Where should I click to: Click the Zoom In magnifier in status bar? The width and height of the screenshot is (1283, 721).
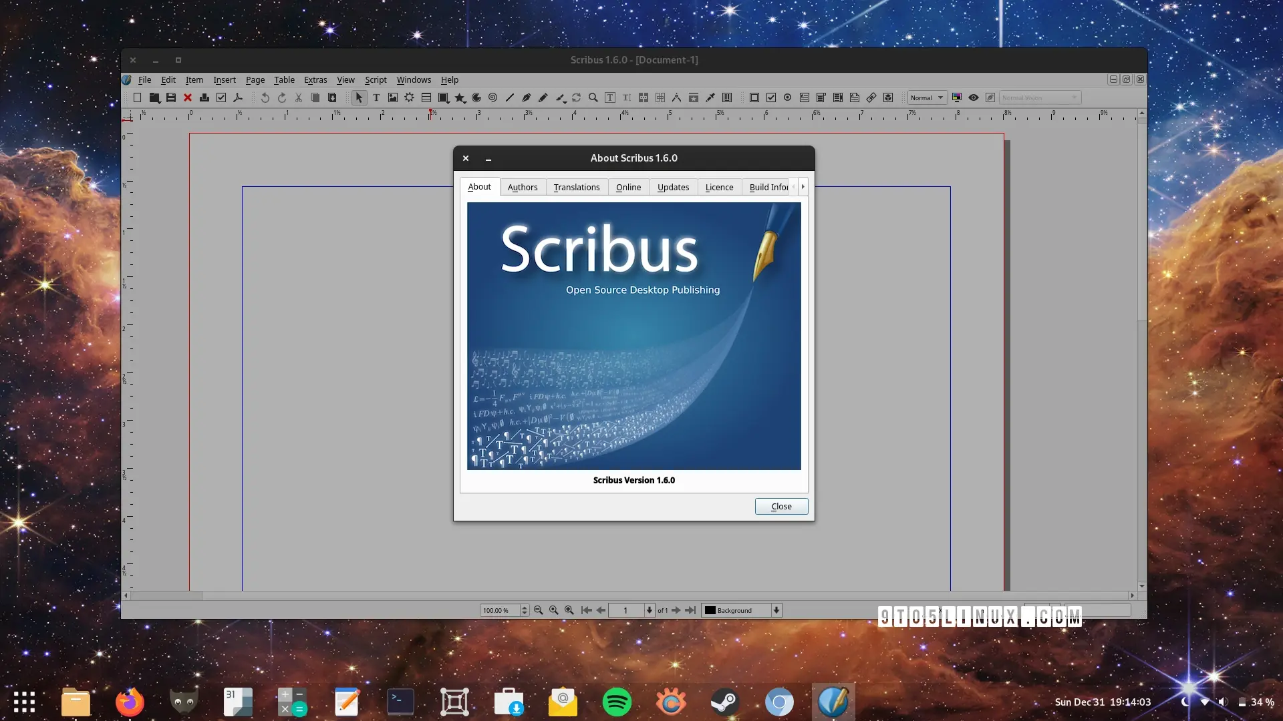click(569, 610)
